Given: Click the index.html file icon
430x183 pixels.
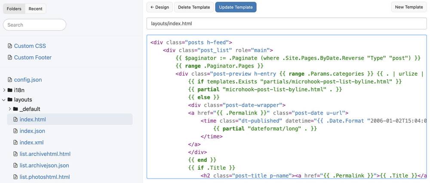Looking at the screenshot, I should point(15,120).
